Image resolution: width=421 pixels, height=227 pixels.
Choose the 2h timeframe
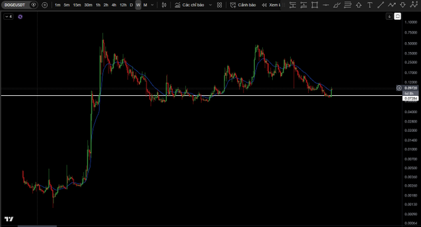tap(106, 5)
